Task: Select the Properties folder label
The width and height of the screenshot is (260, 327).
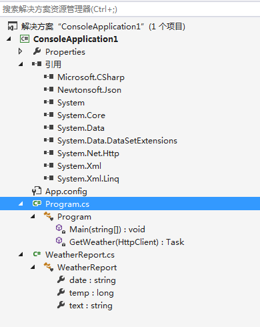Action: (65, 52)
